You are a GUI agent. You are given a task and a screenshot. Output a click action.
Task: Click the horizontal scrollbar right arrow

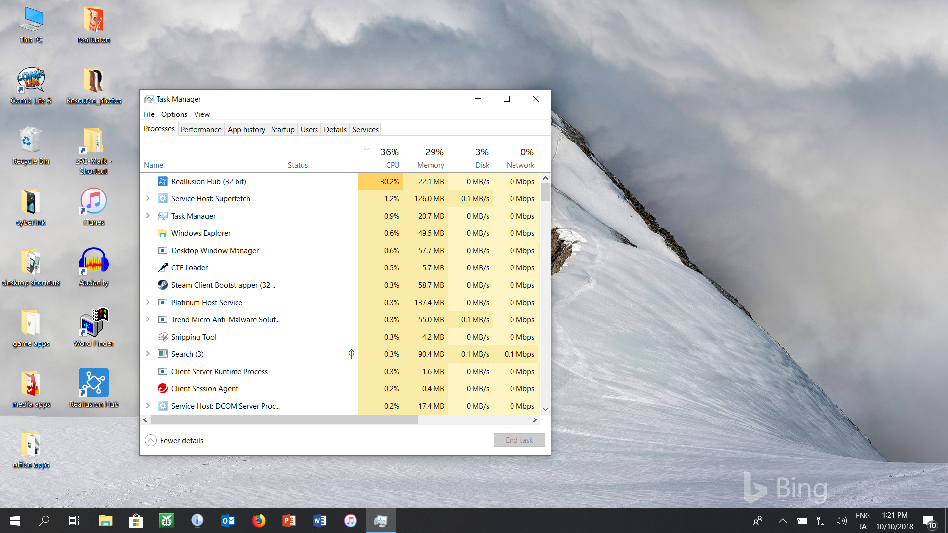pyautogui.click(x=535, y=419)
